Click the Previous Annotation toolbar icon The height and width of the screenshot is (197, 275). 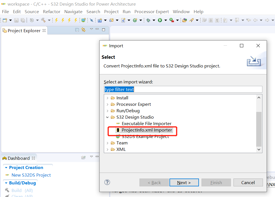[x=237, y=20]
